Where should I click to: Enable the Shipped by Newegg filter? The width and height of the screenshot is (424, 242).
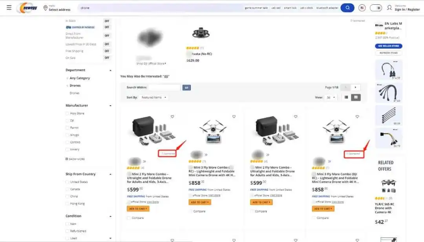107,27
